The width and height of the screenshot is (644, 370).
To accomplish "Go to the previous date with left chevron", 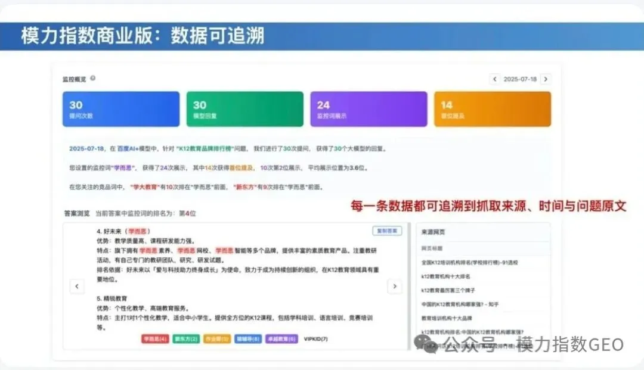I will click(x=494, y=79).
